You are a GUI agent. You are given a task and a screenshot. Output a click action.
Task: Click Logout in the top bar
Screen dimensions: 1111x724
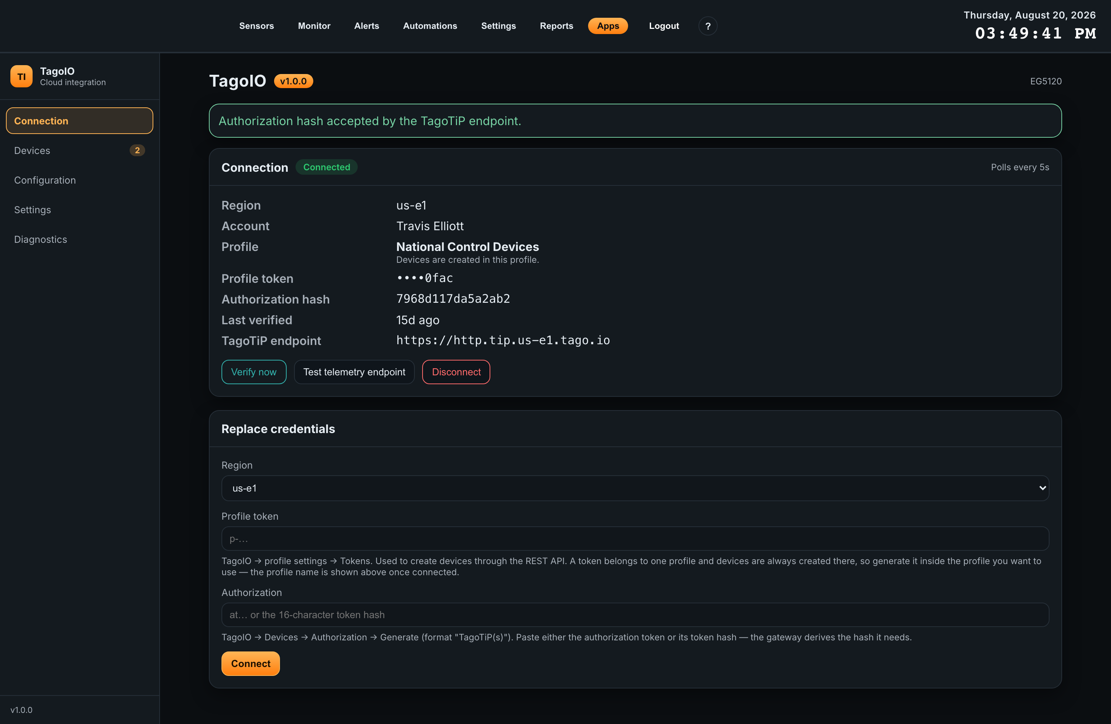tap(664, 26)
